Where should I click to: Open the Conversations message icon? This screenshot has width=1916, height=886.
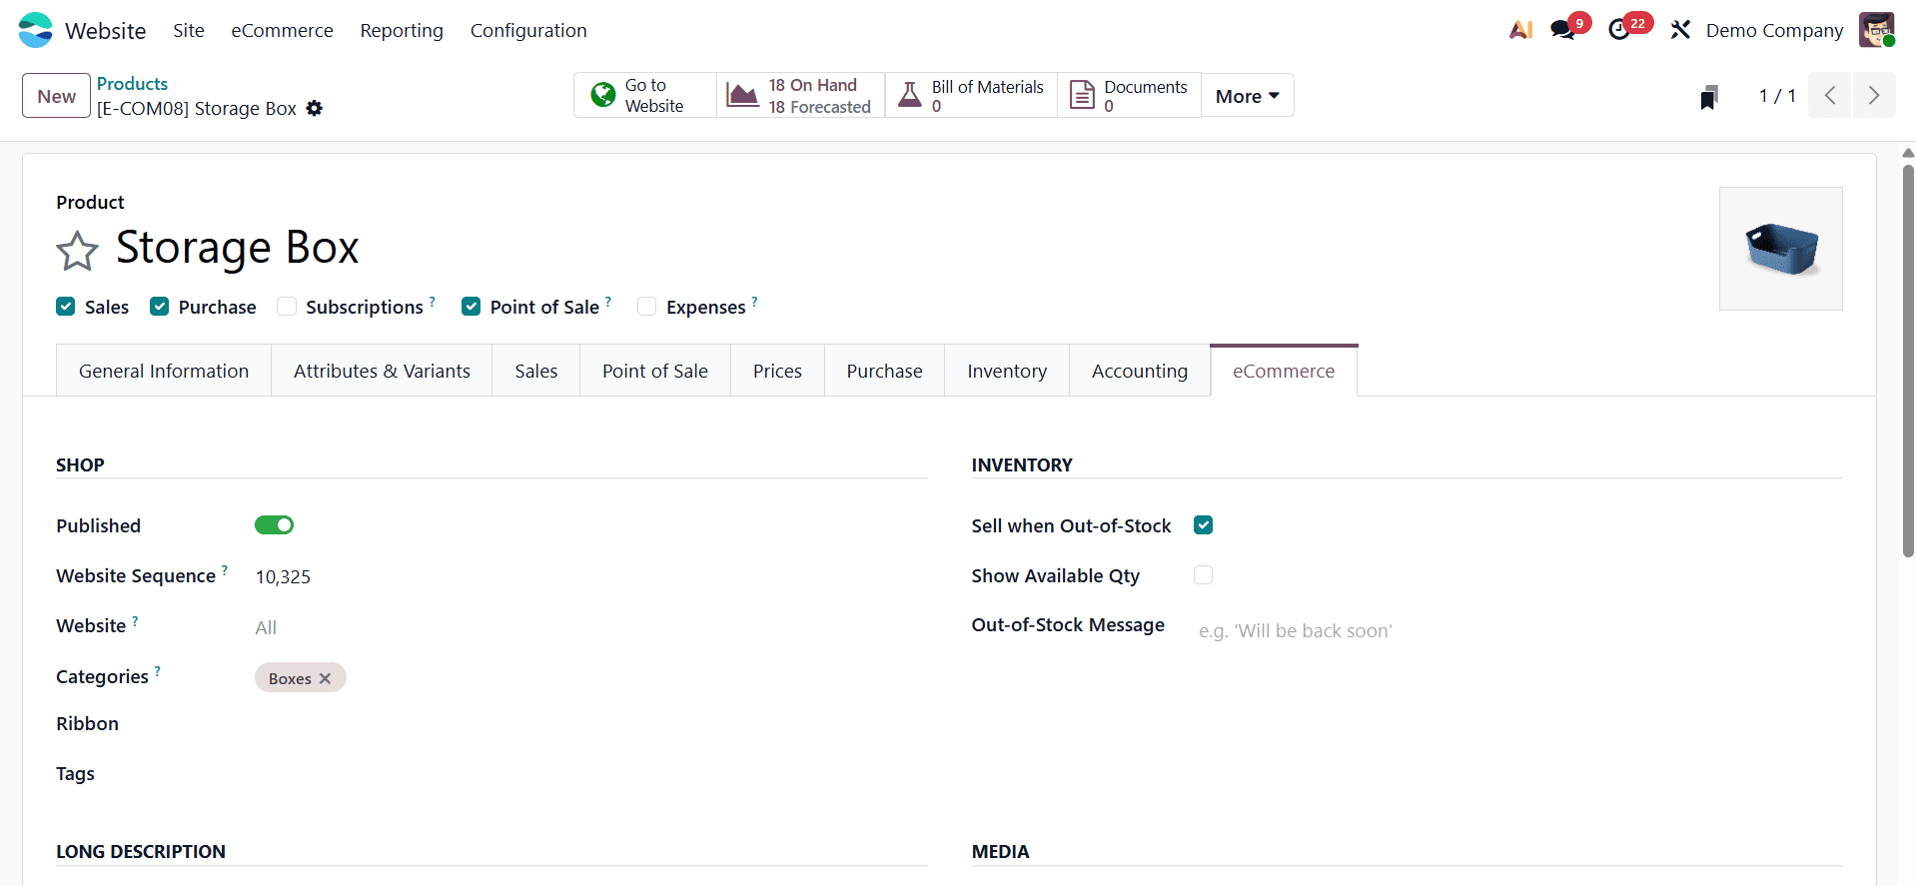1562,28
